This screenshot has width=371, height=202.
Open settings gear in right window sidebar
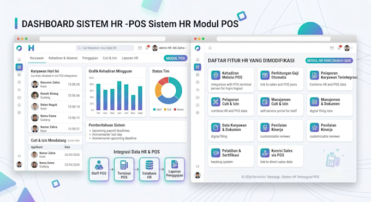pyautogui.click(x=198, y=113)
